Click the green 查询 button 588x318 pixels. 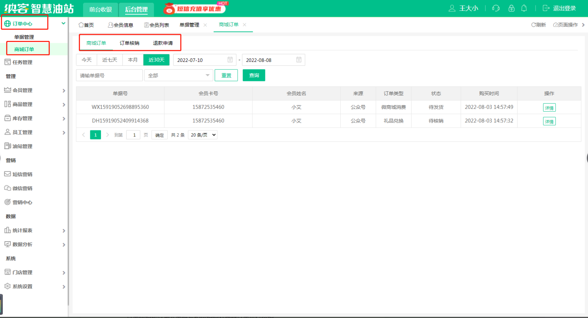(254, 75)
